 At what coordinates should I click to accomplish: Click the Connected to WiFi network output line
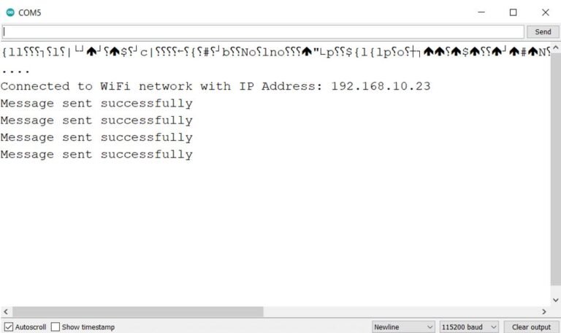[215, 86]
